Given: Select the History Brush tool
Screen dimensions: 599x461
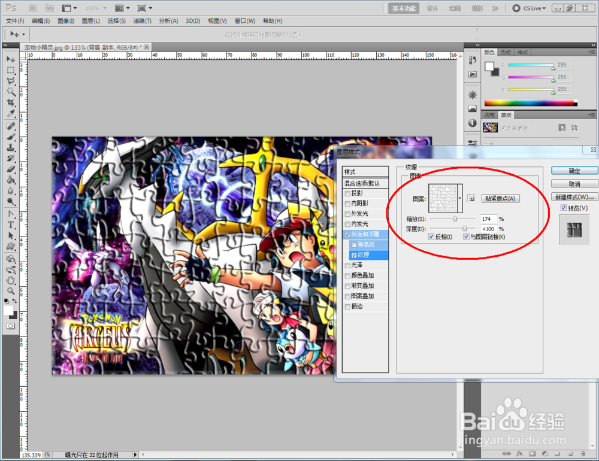Looking at the screenshot, I should (11, 158).
